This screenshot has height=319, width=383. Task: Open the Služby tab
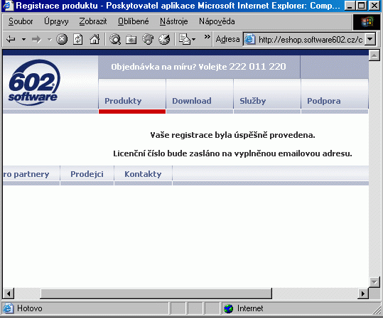[x=267, y=94]
